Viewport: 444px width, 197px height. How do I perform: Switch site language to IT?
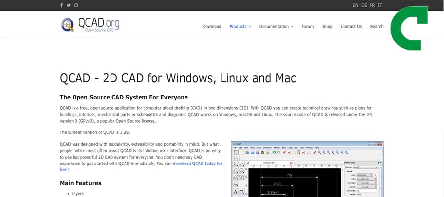pos(380,5)
